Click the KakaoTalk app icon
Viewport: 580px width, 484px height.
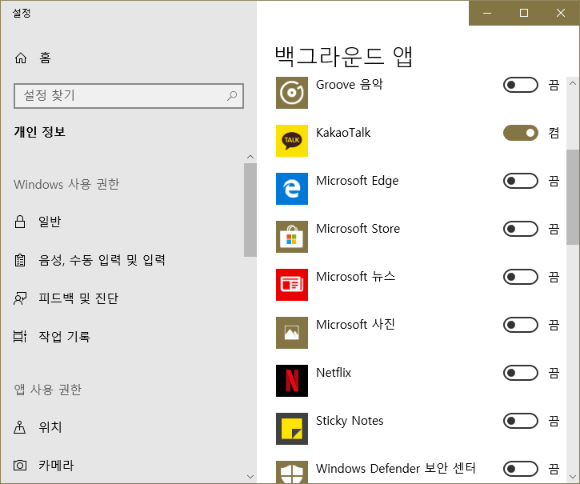pyautogui.click(x=292, y=141)
